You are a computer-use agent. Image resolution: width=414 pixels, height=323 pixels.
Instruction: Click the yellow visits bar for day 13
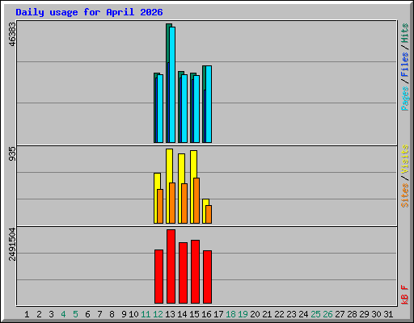point(168,186)
